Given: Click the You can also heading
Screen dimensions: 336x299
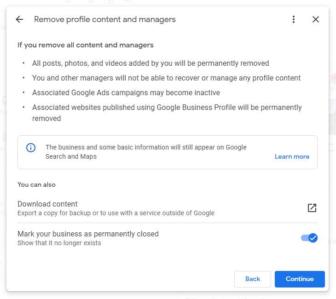Looking at the screenshot, I should pyautogui.click(x=36, y=184).
